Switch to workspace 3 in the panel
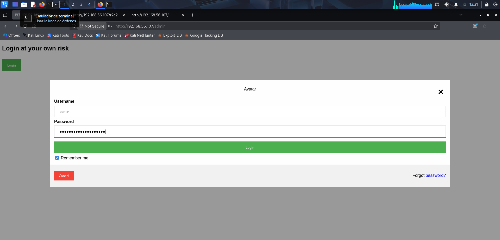This screenshot has width=500, height=240. 81,4
